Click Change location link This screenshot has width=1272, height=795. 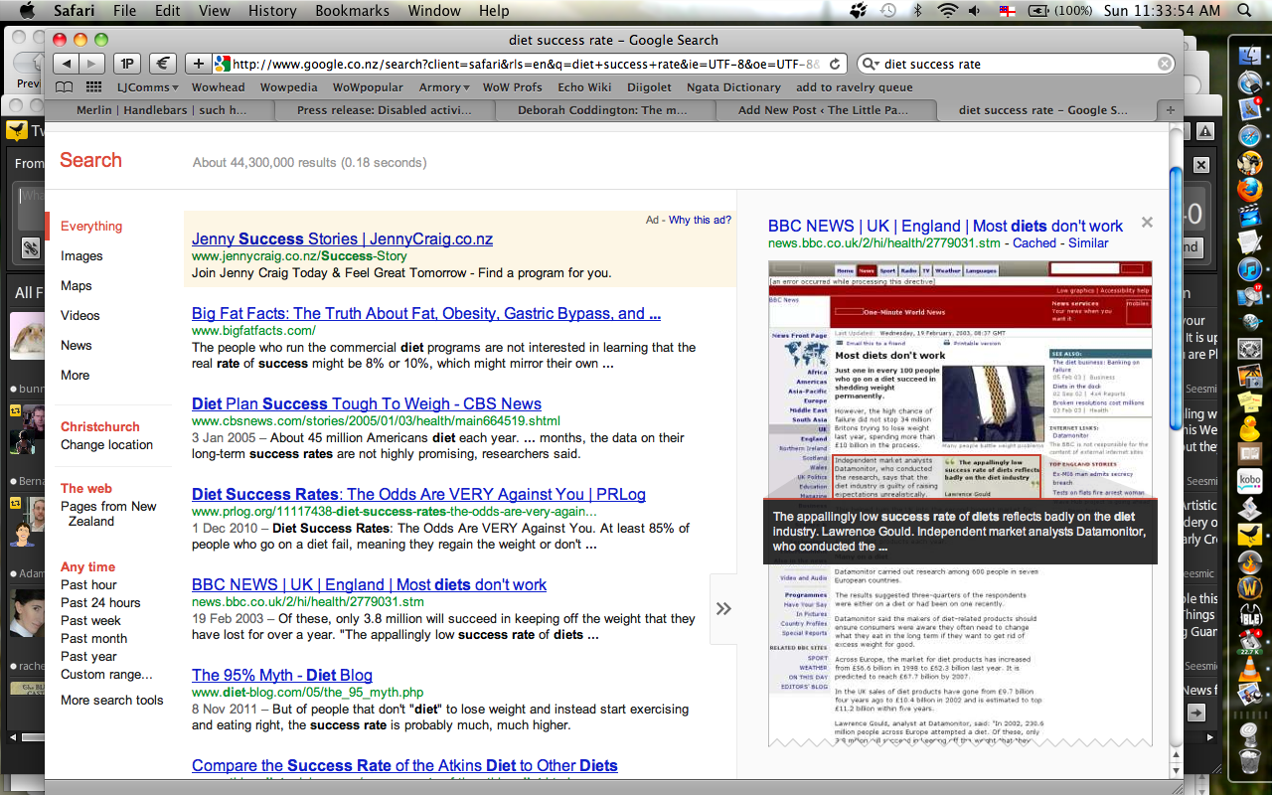[x=106, y=444]
